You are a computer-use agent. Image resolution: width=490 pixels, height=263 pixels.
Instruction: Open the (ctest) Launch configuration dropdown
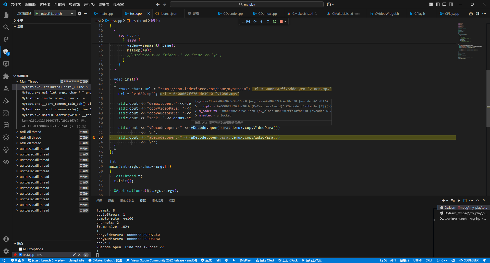(55, 14)
